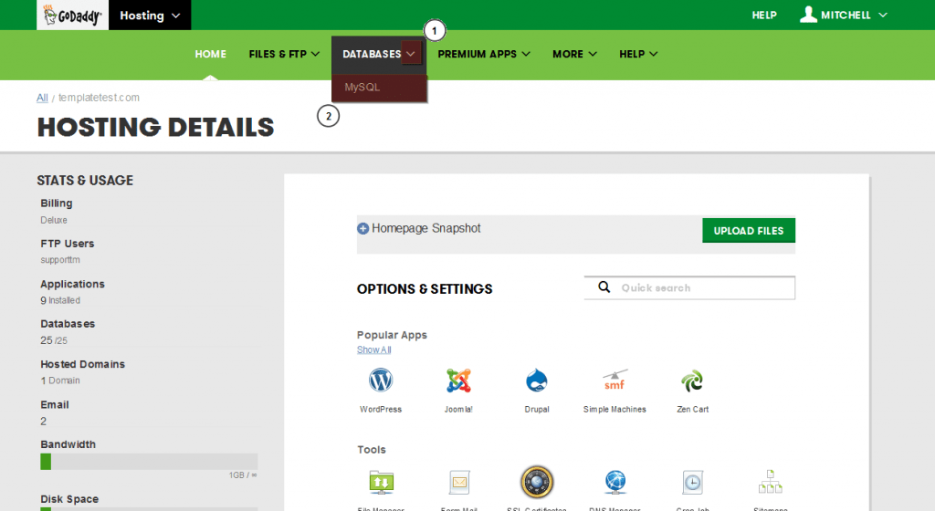Click the Email stat heading
This screenshot has width=935, height=511.
pyautogui.click(x=55, y=404)
